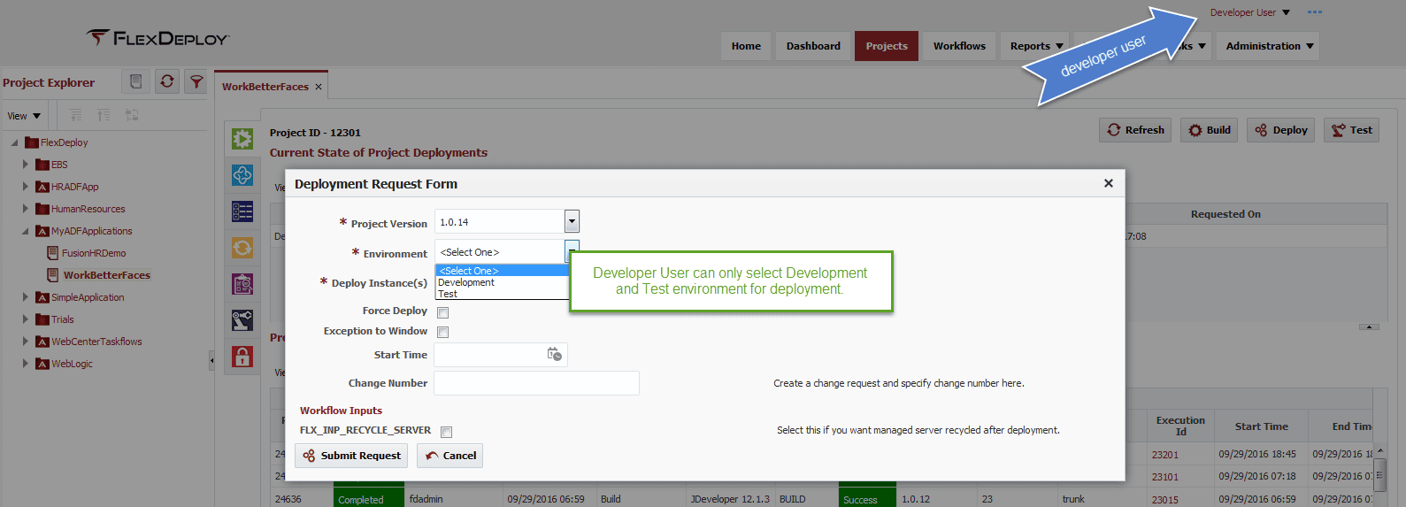The width and height of the screenshot is (1406, 507).
Task: Open the robot arm automation sidebar tab
Action: pos(242,320)
